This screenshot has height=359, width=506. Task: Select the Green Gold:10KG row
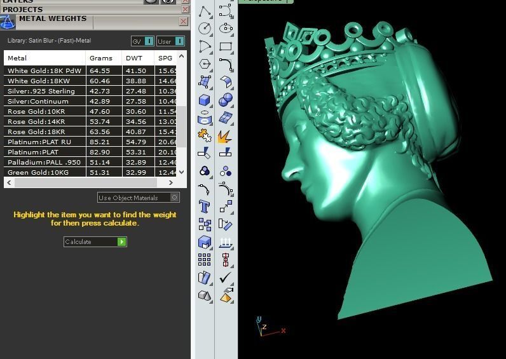(x=90, y=172)
